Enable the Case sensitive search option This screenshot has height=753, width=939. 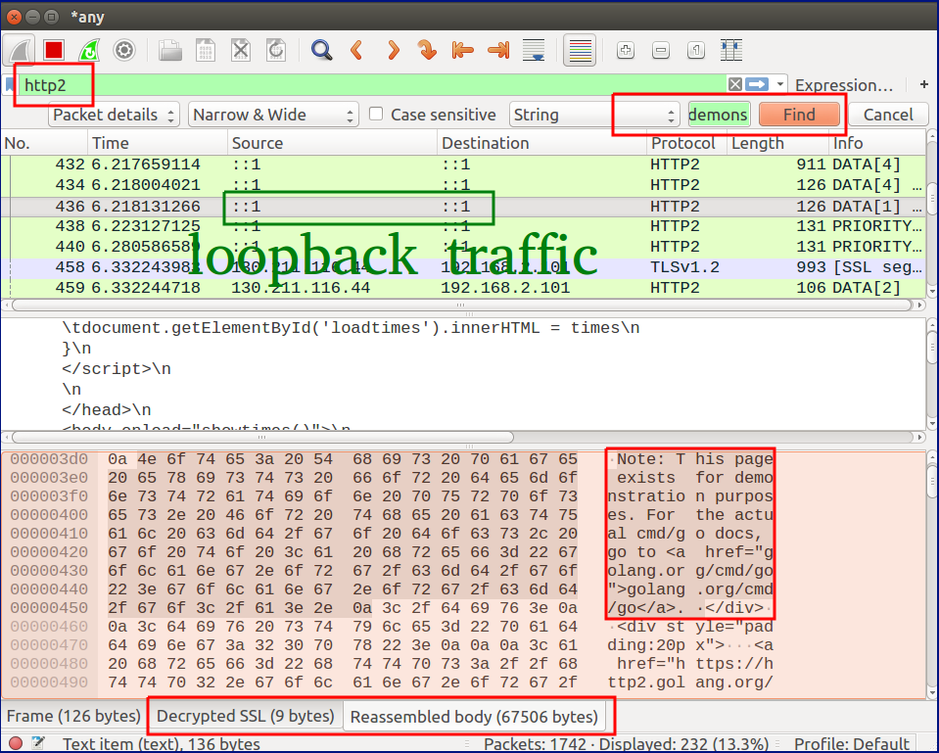coord(376,115)
